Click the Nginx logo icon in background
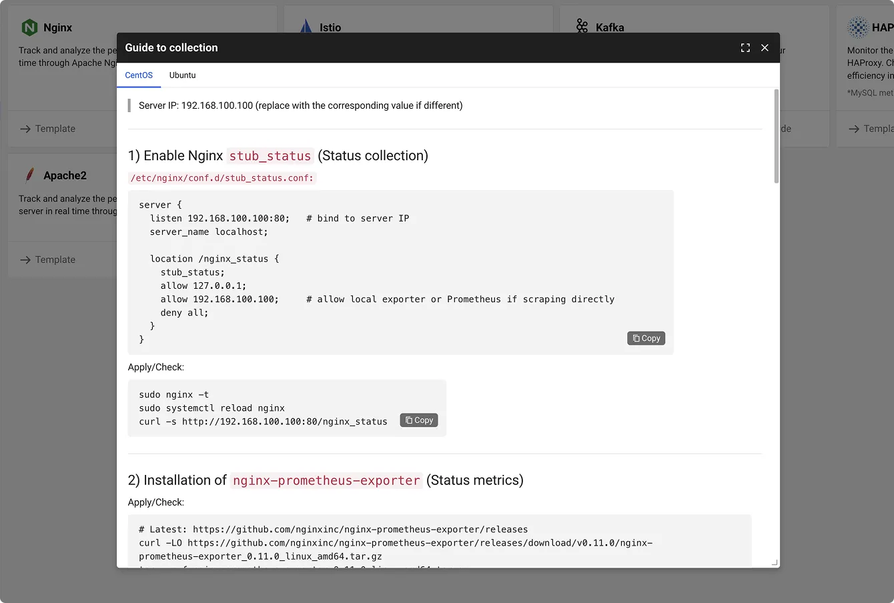This screenshot has height=603, width=894. click(x=29, y=27)
